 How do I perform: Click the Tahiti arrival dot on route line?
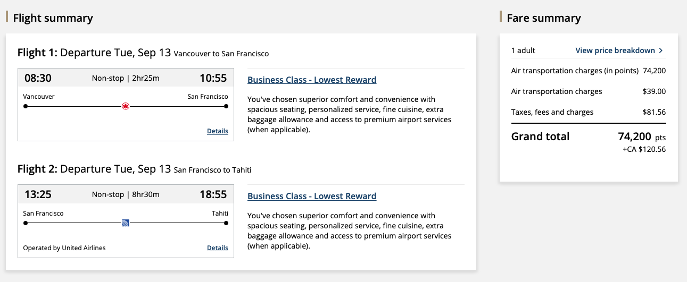tap(226, 223)
